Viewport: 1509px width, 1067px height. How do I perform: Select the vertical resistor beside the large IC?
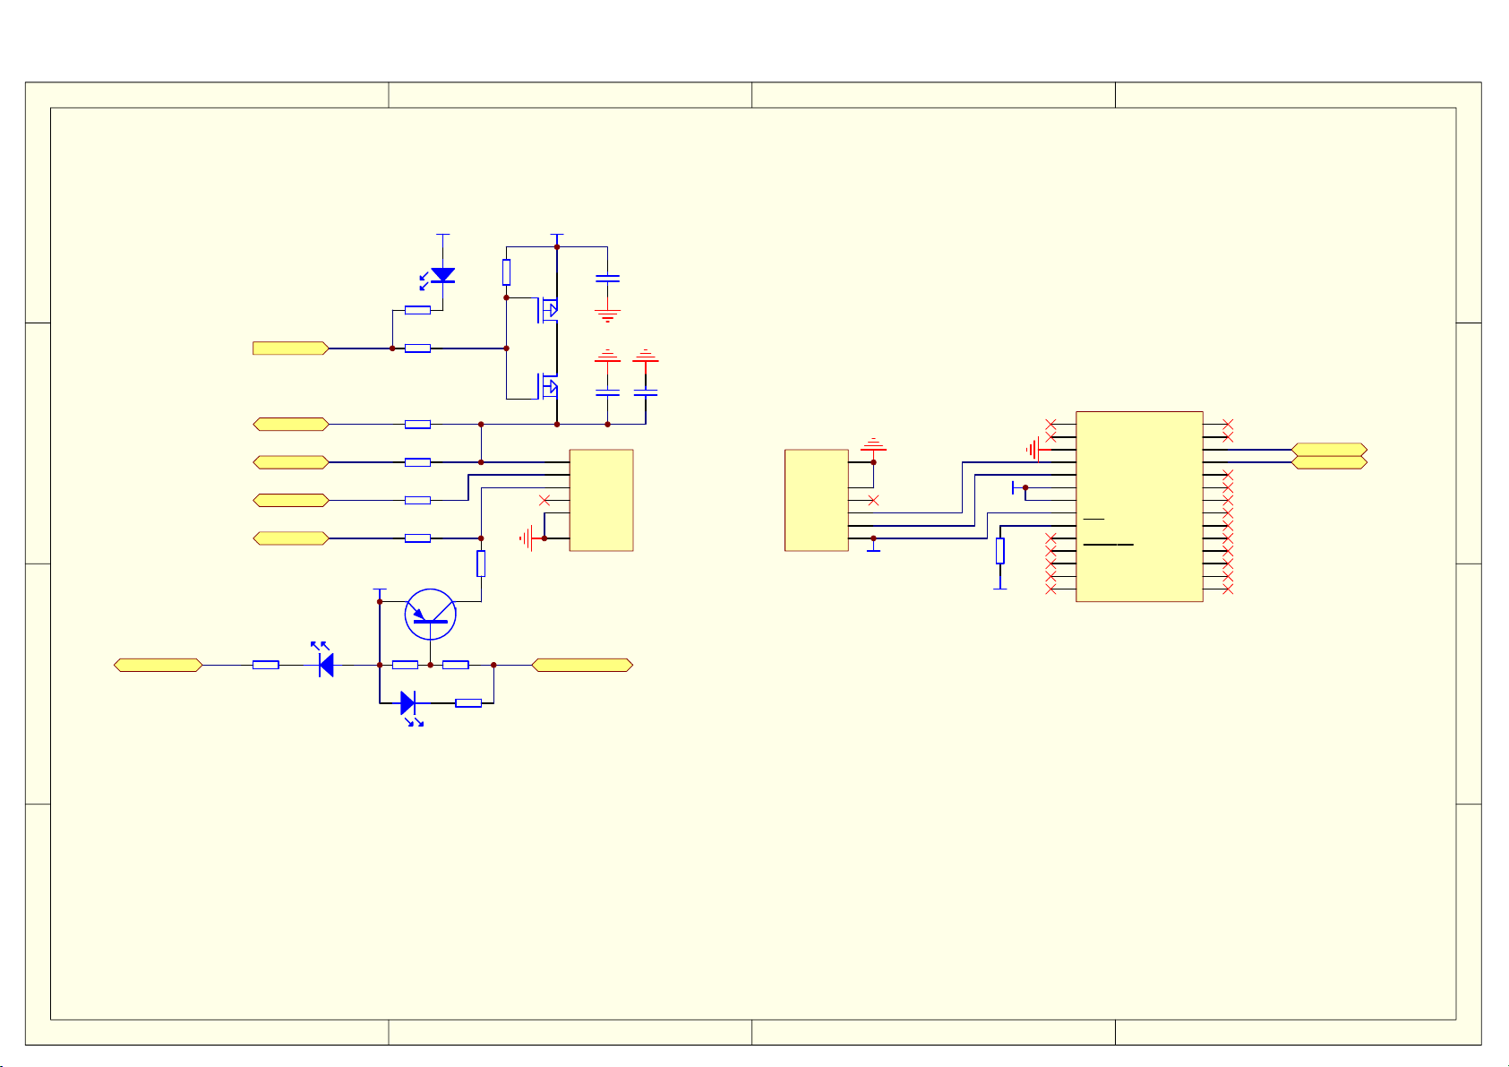[1000, 551]
